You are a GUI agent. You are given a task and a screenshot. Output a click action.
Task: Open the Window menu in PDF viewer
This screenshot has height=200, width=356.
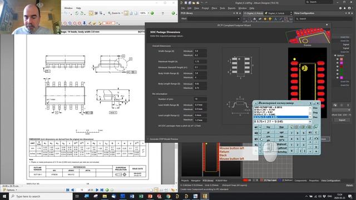coord(68,8)
